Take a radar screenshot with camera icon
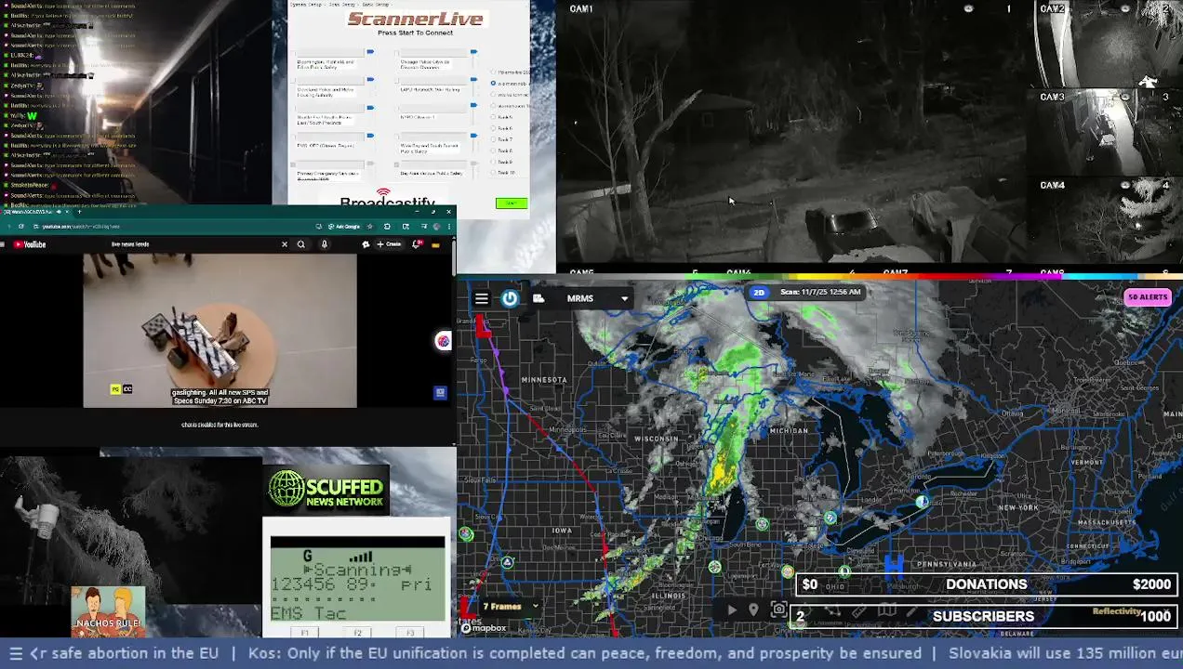Viewport: 1183px width, 669px height. 778,610
